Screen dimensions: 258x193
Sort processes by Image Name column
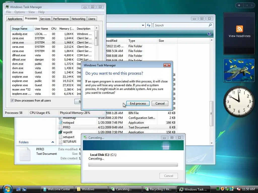click(x=22, y=29)
